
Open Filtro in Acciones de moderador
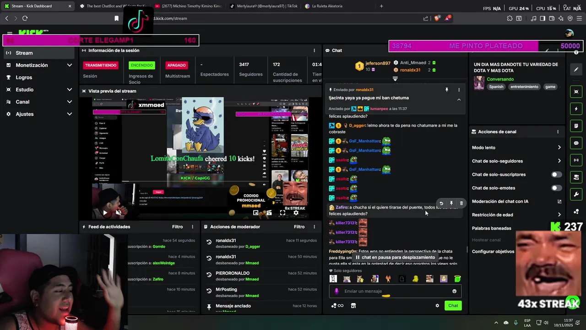click(299, 227)
